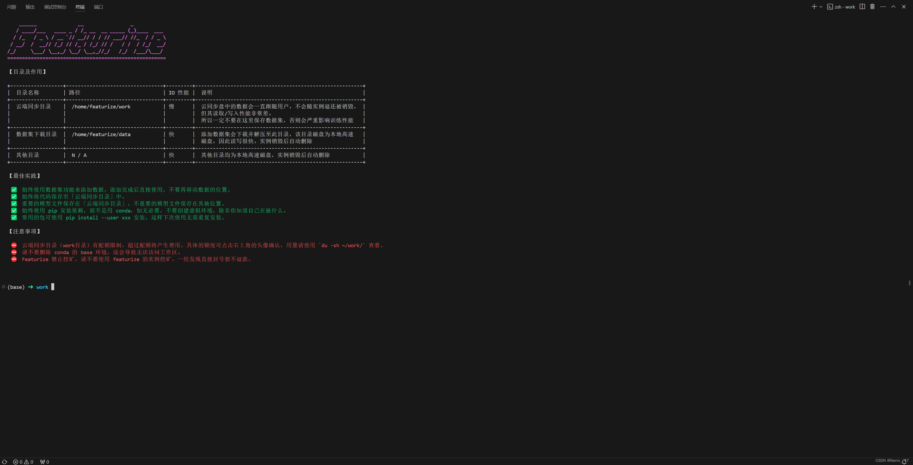The image size is (913, 465).
Task: Switch to the 问题 (Problems) tab
Action: tap(12, 7)
